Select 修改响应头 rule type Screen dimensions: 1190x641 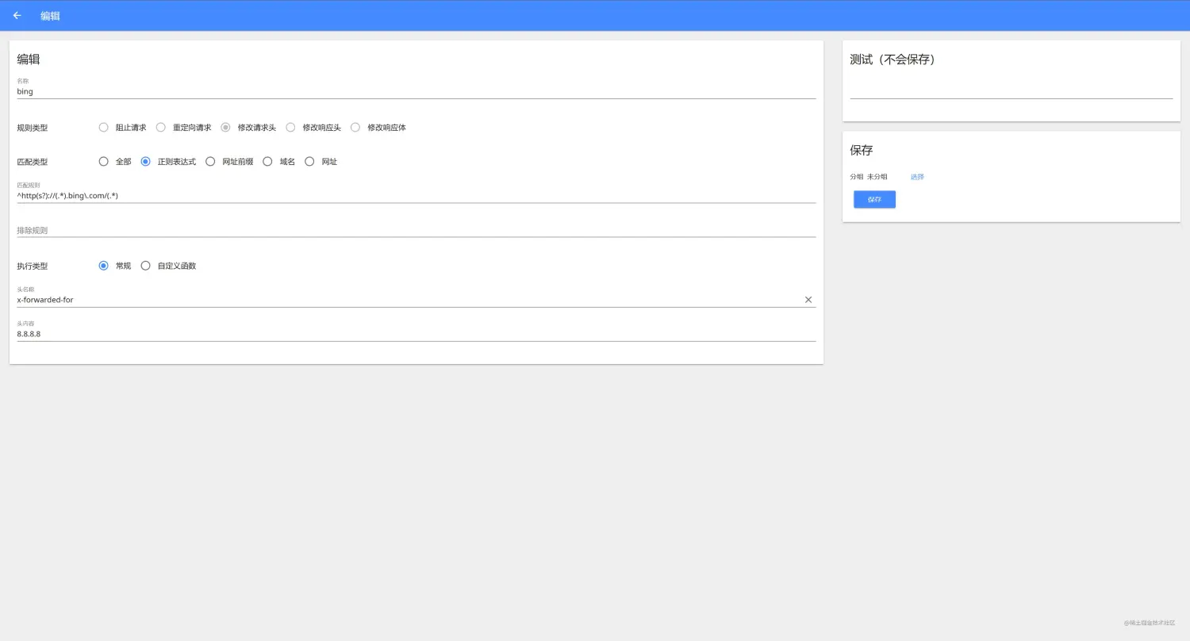(x=291, y=128)
